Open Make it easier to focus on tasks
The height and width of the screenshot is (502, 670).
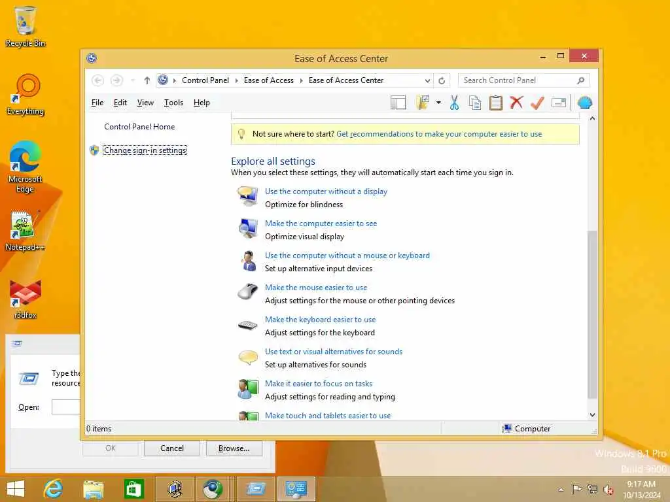coord(319,384)
